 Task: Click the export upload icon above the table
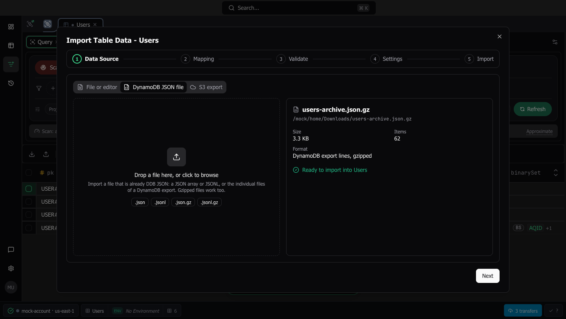(46, 154)
